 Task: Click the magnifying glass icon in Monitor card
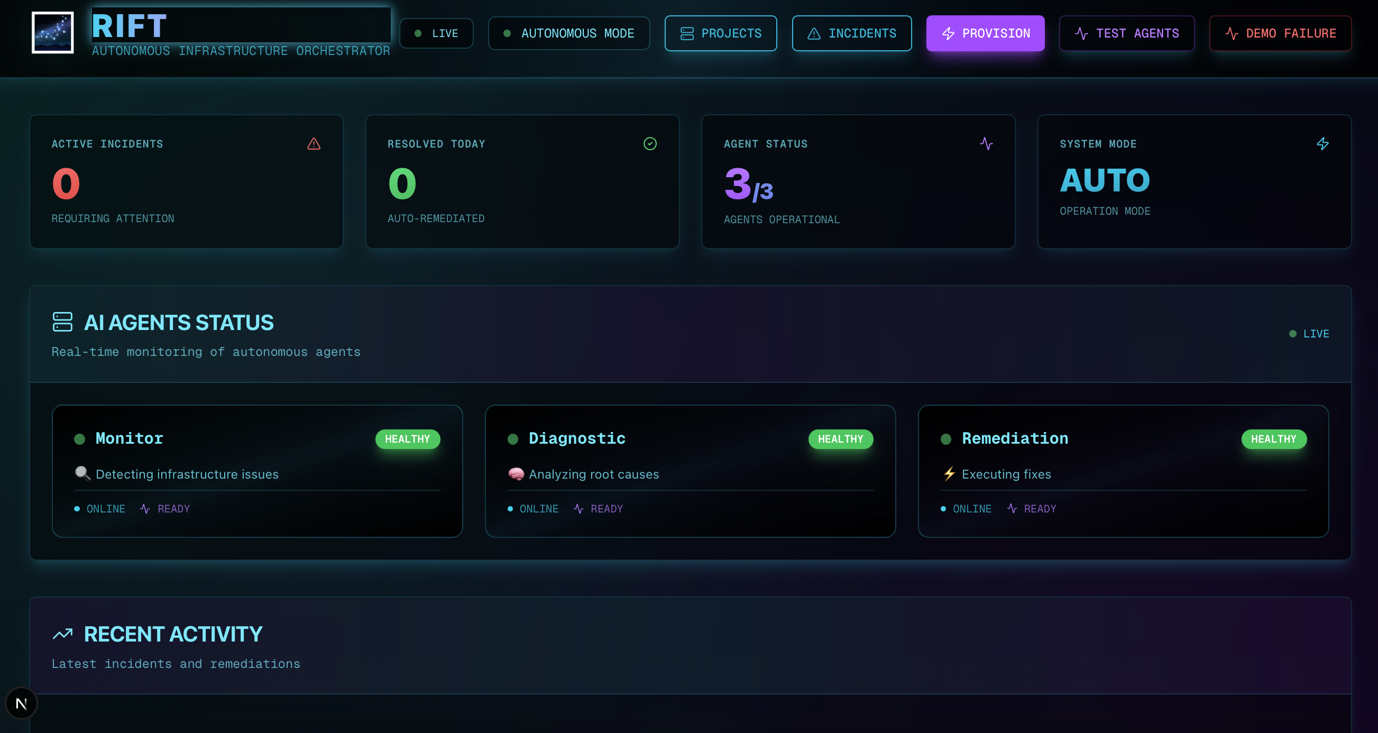[82, 473]
